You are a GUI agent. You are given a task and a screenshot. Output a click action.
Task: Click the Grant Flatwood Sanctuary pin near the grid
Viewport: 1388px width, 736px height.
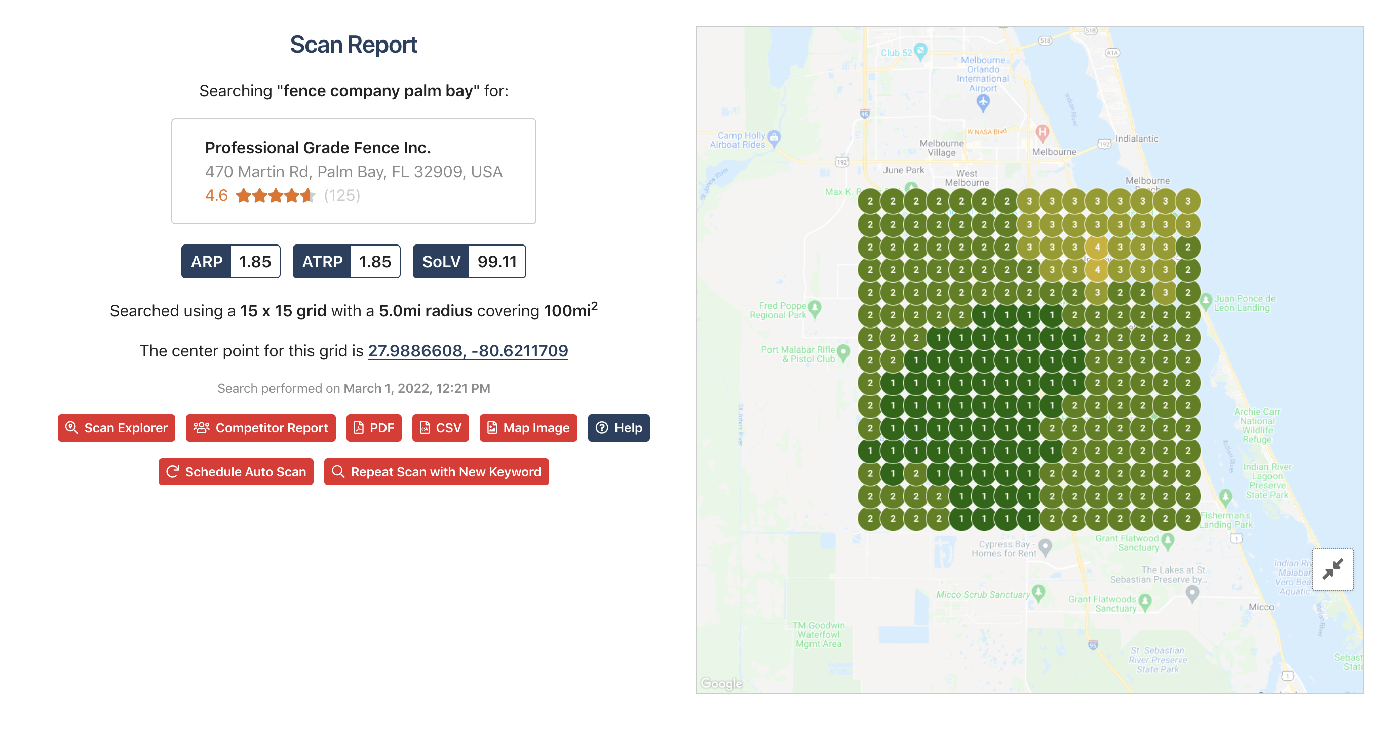coord(1168,541)
